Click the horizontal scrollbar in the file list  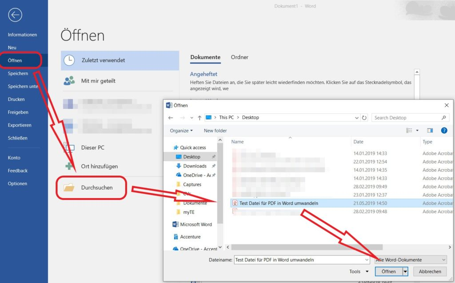[307, 247]
